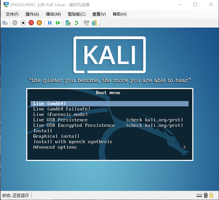Click the keyboard status icon

[x=199, y=195]
